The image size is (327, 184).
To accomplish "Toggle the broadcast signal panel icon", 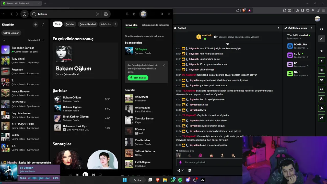I will (x=321, y=89).
